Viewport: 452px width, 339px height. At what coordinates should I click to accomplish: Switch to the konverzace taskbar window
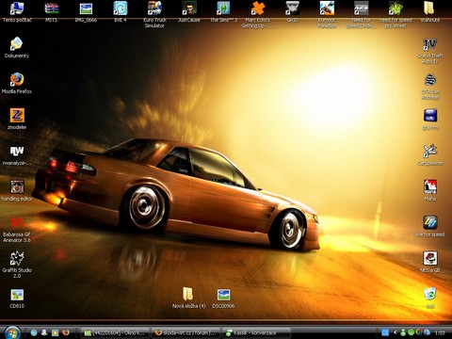pos(257,332)
